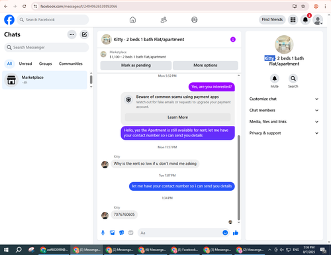Bookmark this page star icon
Viewport: 331px width, 255px height.
pos(303,6)
